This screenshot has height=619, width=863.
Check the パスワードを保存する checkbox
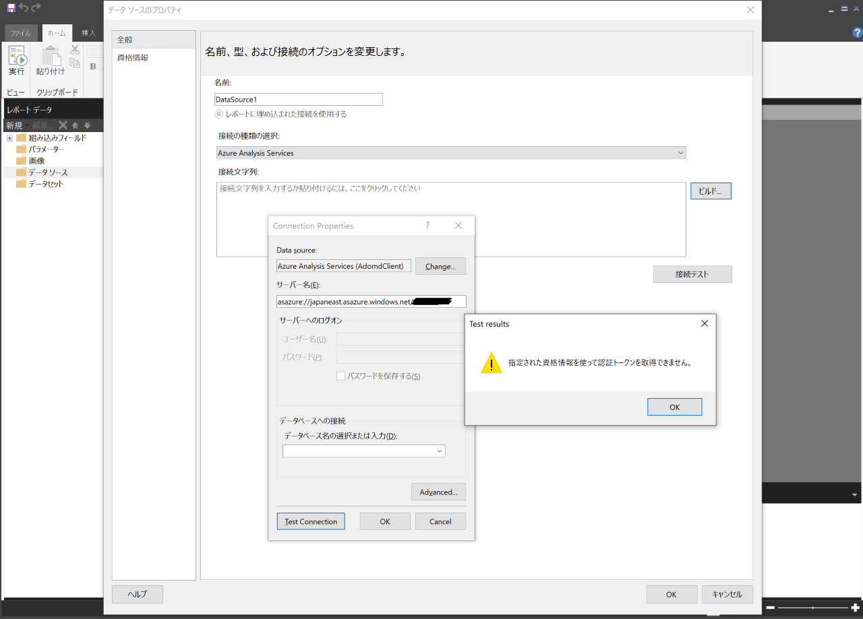tap(341, 376)
